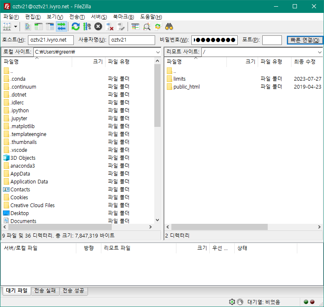
Task: Open the 도움말(H) menu
Action: (x=151, y=17)
